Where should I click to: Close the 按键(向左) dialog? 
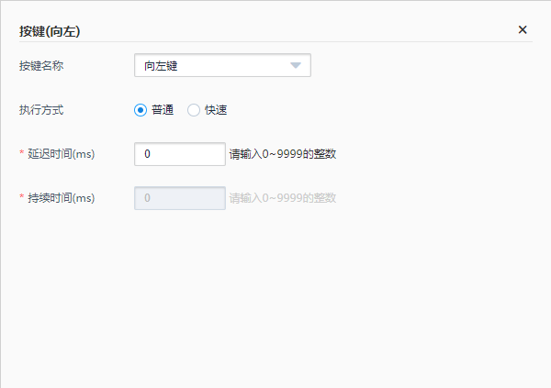(523, 29)
